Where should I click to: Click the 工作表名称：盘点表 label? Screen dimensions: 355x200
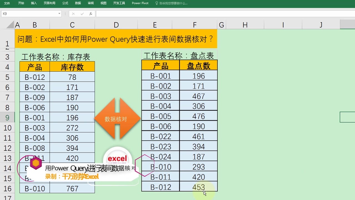coord(179,56)
